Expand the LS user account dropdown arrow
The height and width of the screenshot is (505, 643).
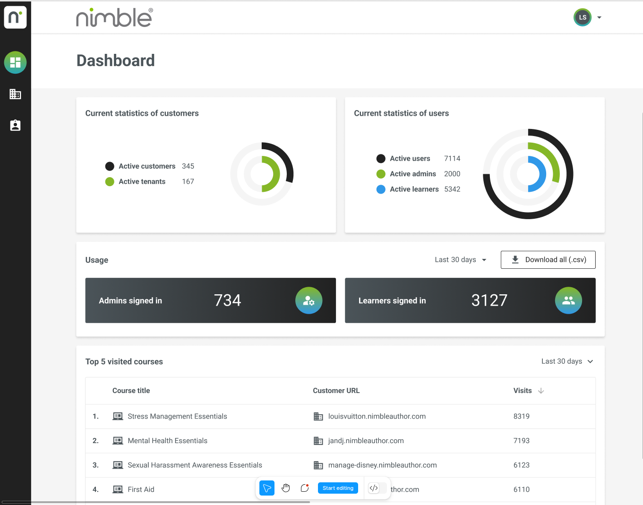599,17
